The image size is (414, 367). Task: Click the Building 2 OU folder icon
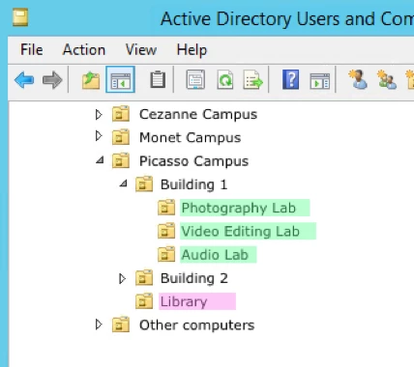tap(144, 277)
